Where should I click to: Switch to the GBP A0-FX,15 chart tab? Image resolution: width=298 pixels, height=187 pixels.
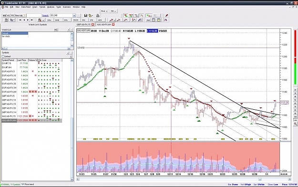tap(83, 24)
